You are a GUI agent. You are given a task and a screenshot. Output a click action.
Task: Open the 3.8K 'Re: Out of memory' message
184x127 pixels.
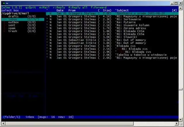click(112, 43)
